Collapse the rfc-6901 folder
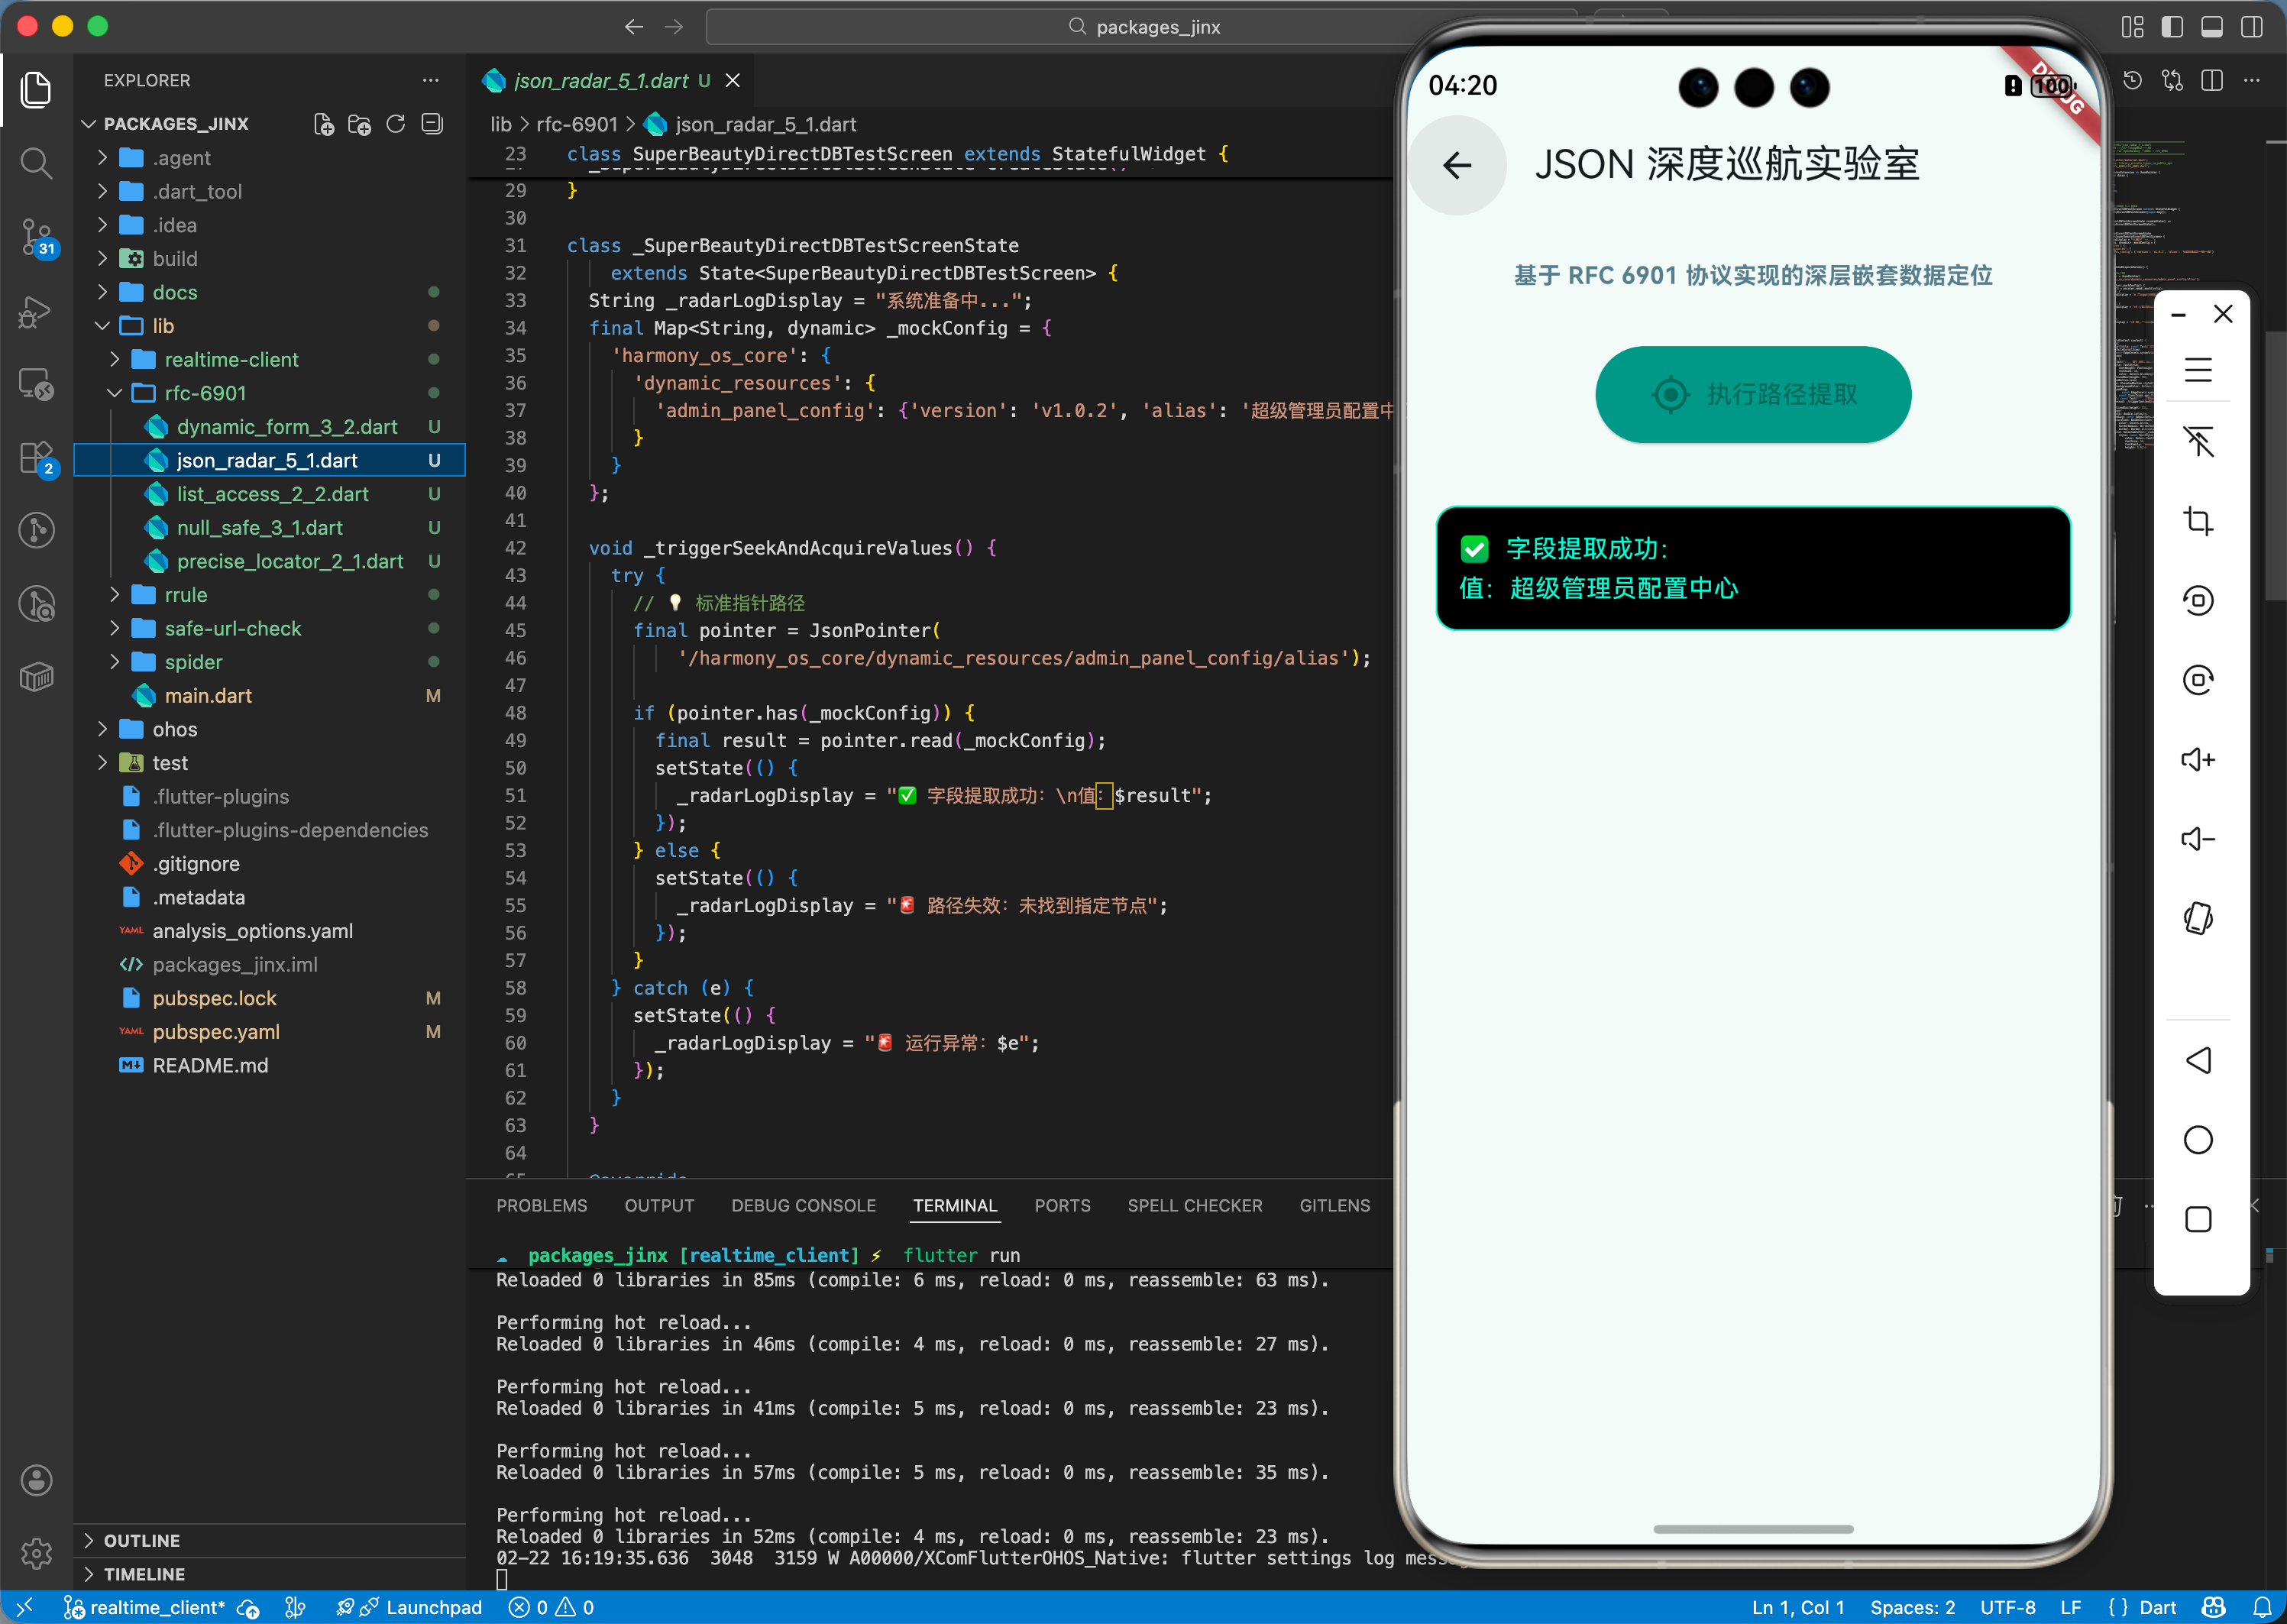Screen dimensions: 2287x1624 (x=205, y=393)
